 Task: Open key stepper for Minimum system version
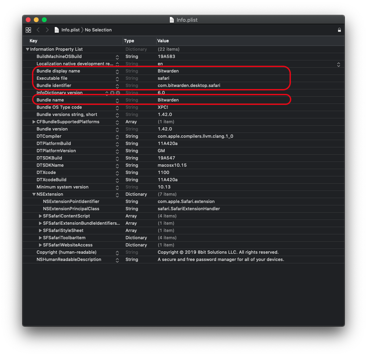point(117,188)
